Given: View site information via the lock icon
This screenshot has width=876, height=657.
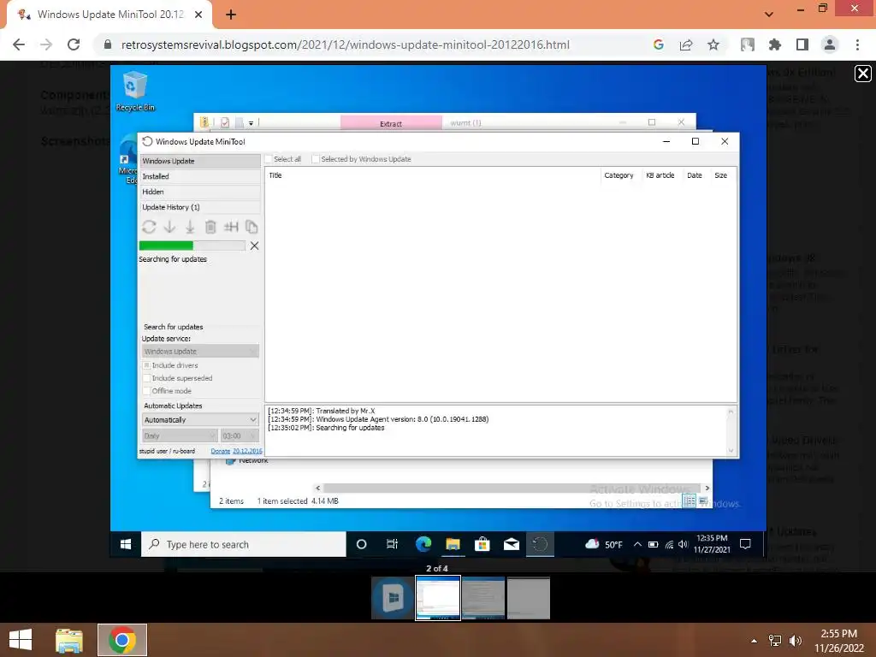Looking at the screenshot, I should (x=108, y=44).
